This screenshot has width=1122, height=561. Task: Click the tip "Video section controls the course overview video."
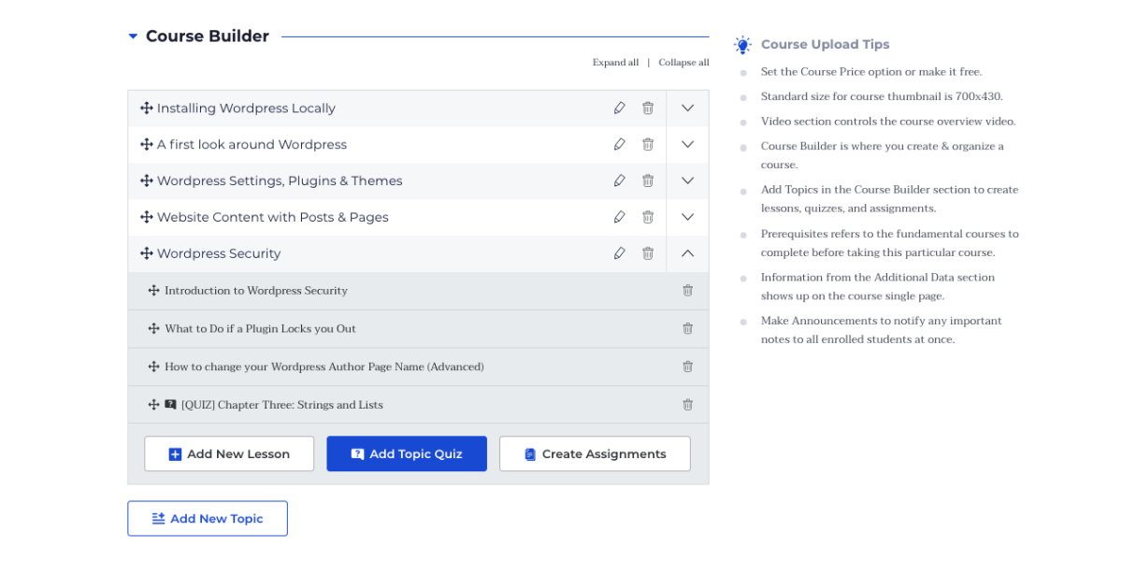click(888, 122)
